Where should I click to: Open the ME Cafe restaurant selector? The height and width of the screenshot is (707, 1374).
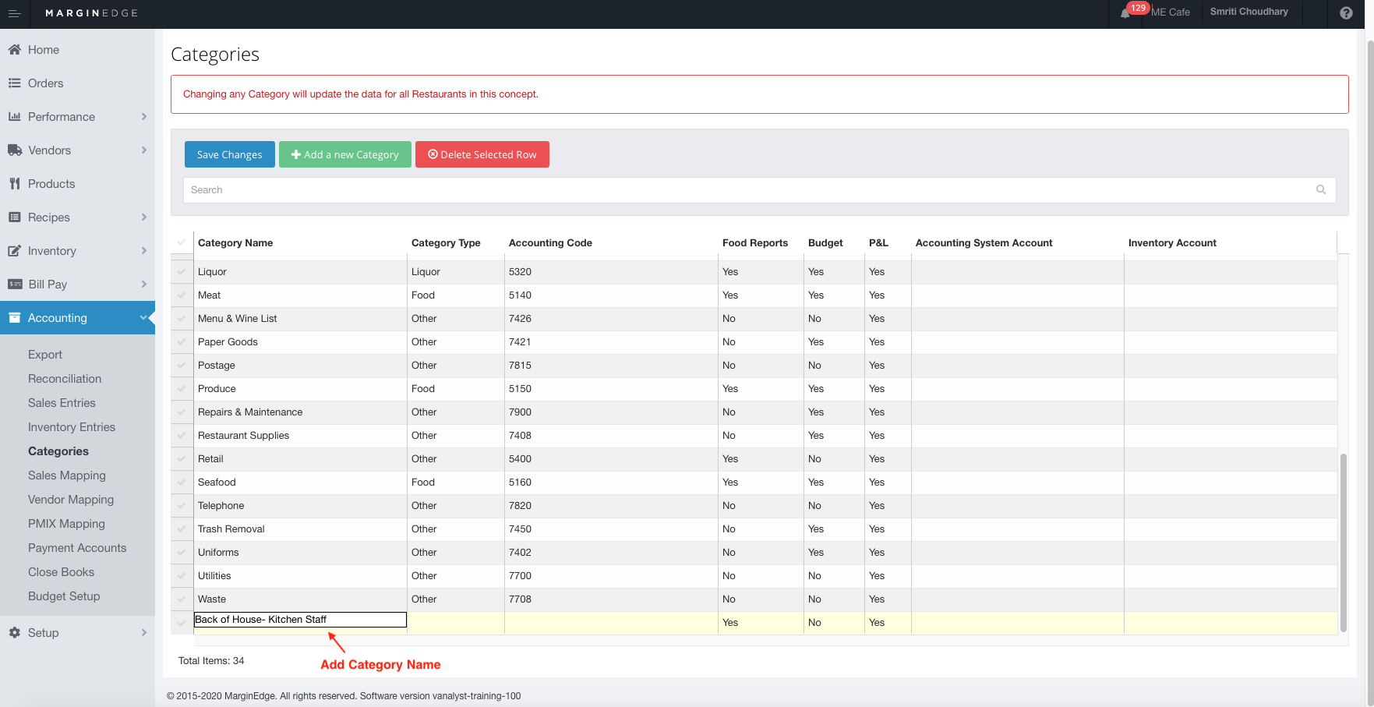(x=1171, y=12)
